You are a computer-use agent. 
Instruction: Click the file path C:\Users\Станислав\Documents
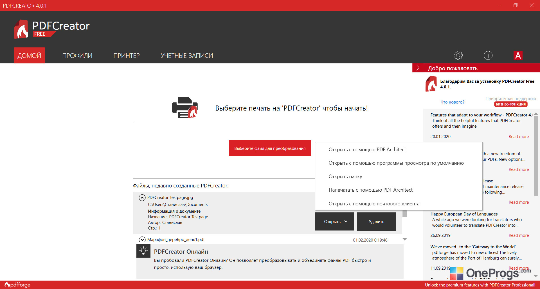[178, 205]
